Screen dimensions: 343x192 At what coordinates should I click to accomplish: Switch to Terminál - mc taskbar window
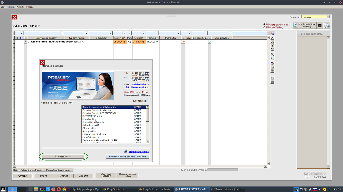click(228, 189)
